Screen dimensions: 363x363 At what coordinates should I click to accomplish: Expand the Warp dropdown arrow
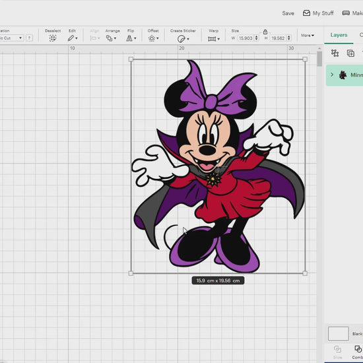218,39
